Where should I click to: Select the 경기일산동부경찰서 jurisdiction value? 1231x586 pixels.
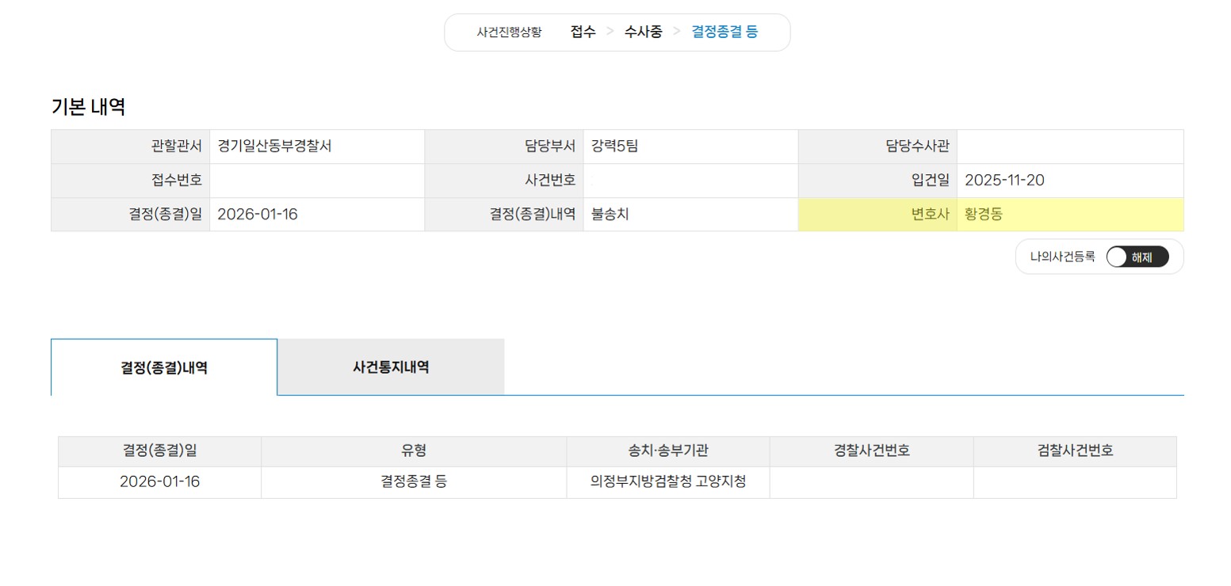point(274,146)
